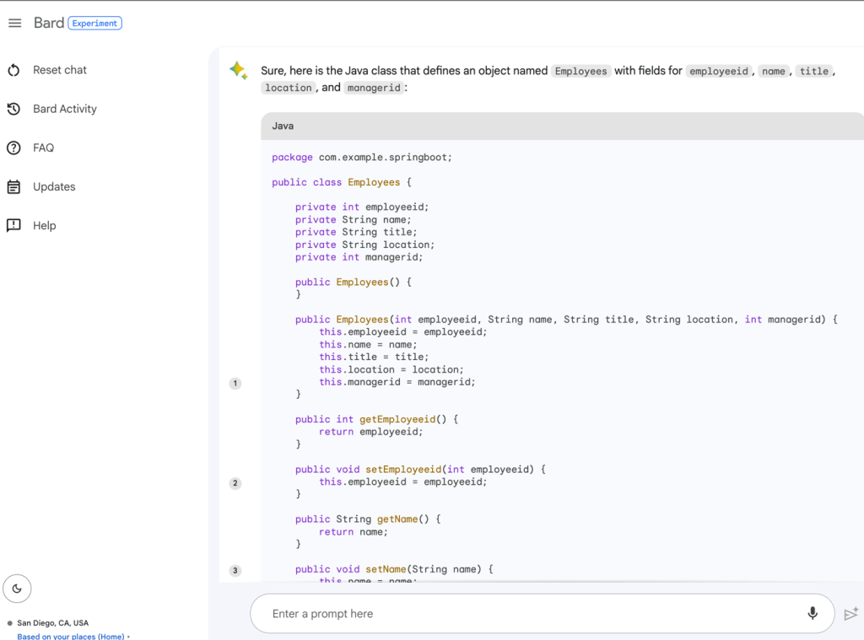Focus the Enter a prompt here field
The width and height of the screenshot is (864, 640).
tap(523, 614)
